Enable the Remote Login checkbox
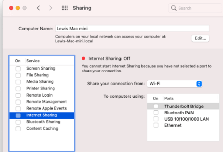Viewport: 223px width, 152px height. pos(18,95)
